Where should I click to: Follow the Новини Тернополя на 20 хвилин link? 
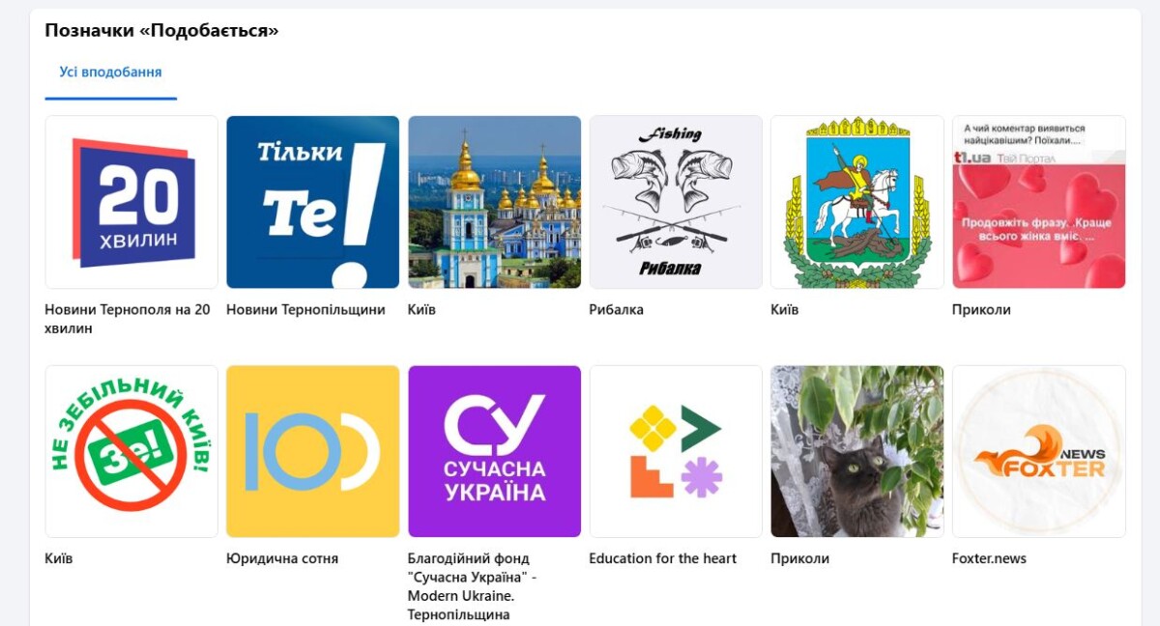[128, 319]
